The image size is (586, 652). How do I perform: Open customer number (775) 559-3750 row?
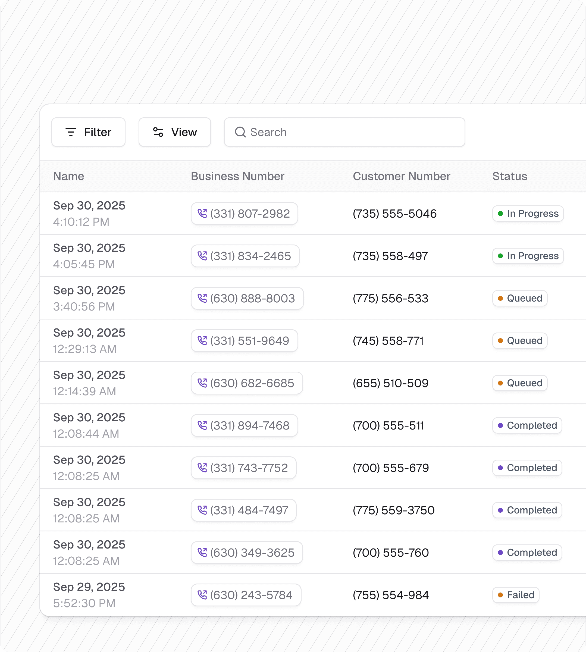tap(393, 510)
